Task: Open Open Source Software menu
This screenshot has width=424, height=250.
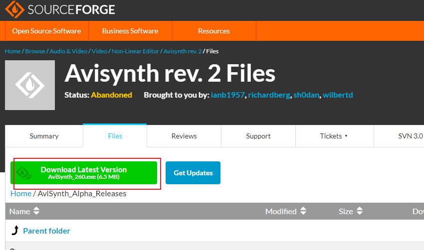Action: pyautogui.click(x=46, y=31)
